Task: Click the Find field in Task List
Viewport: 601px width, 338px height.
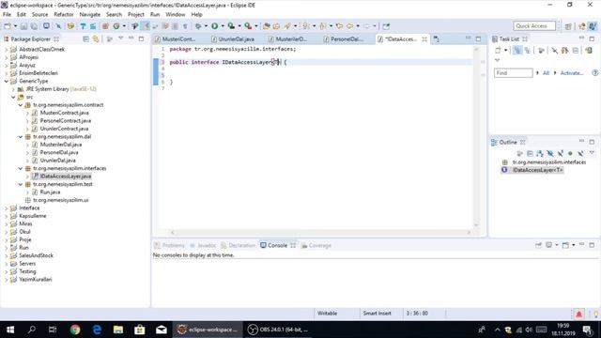Action: pyautogui.click(x=513, y=73)
